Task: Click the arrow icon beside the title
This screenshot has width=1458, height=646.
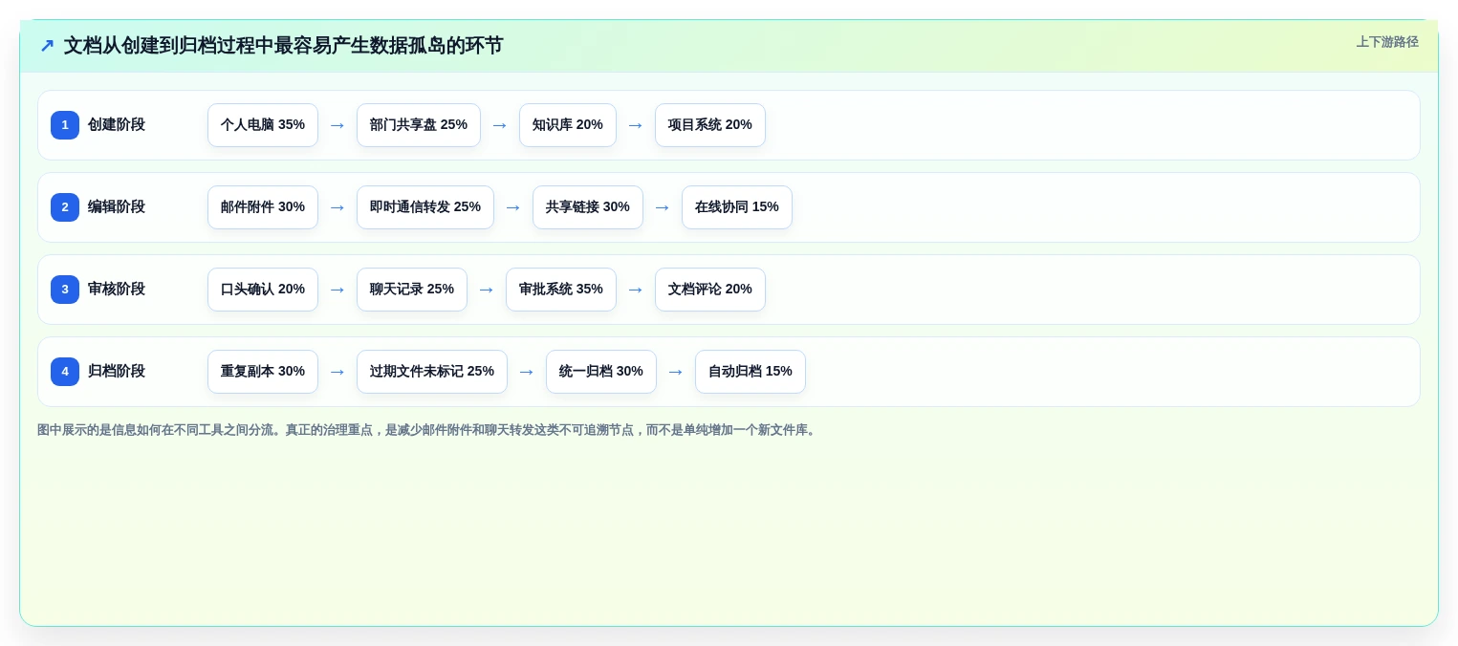Action: [47, 46]
